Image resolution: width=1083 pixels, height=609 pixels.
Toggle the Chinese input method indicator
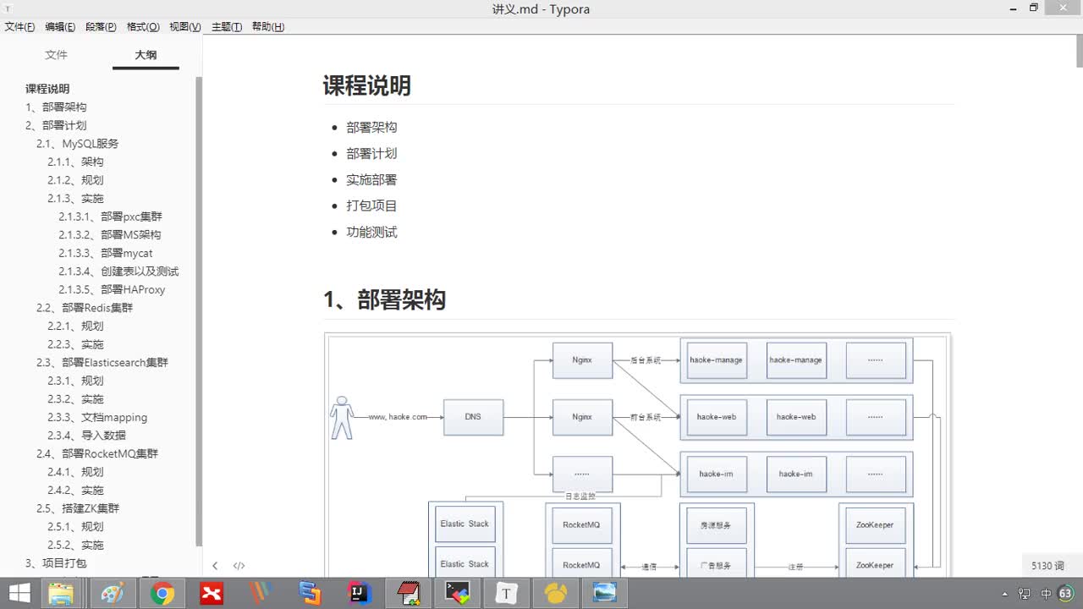[1046, 594]
